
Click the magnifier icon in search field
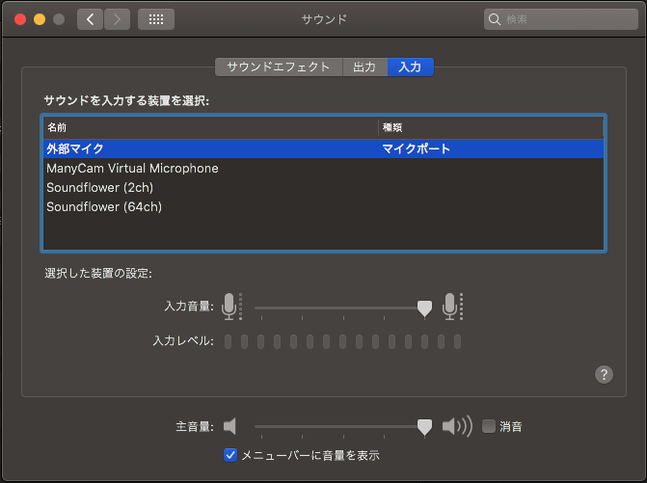pyautogui.click(x=496, y=19)
